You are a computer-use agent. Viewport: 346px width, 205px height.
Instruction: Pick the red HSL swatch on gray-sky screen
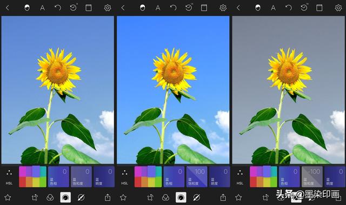pyautogui.click(x=254, y=182)
